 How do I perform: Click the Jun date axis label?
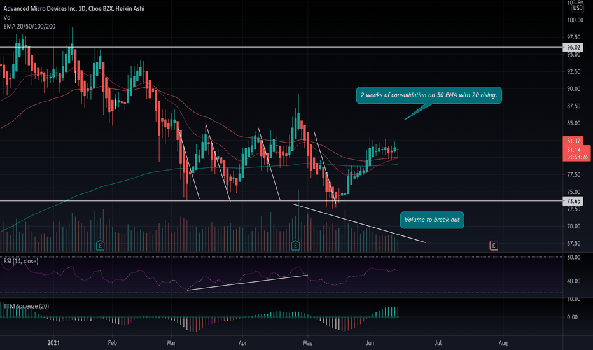point(370,343)
